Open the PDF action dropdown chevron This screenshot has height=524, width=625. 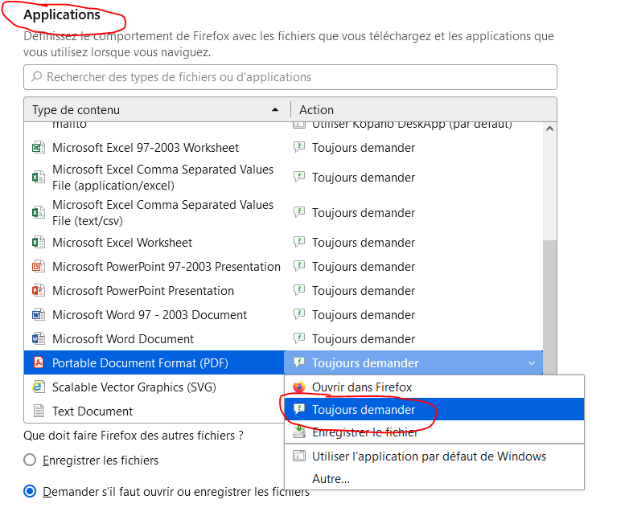pos(532,363)
